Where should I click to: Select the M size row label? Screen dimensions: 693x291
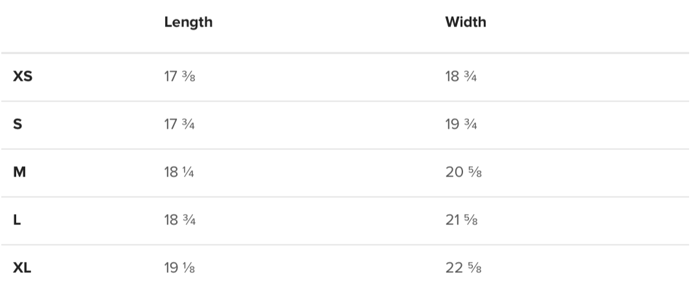tap(19, 173)
